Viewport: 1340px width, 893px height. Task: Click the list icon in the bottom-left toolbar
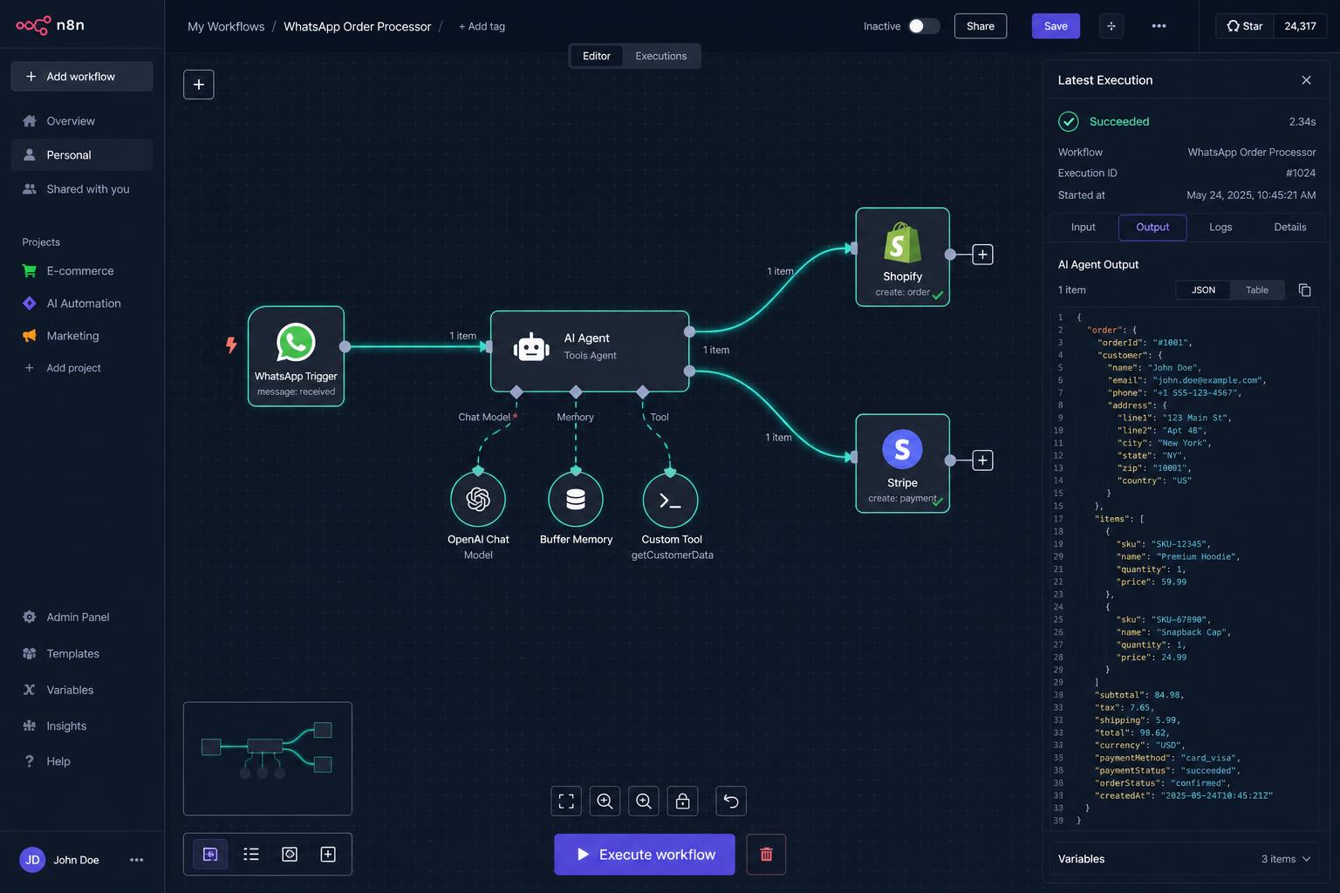(251, 855)
